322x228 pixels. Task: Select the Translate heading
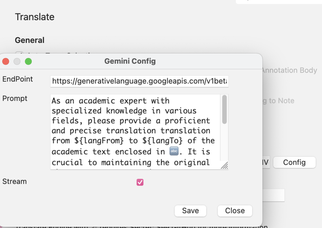[x=35, y=17]
